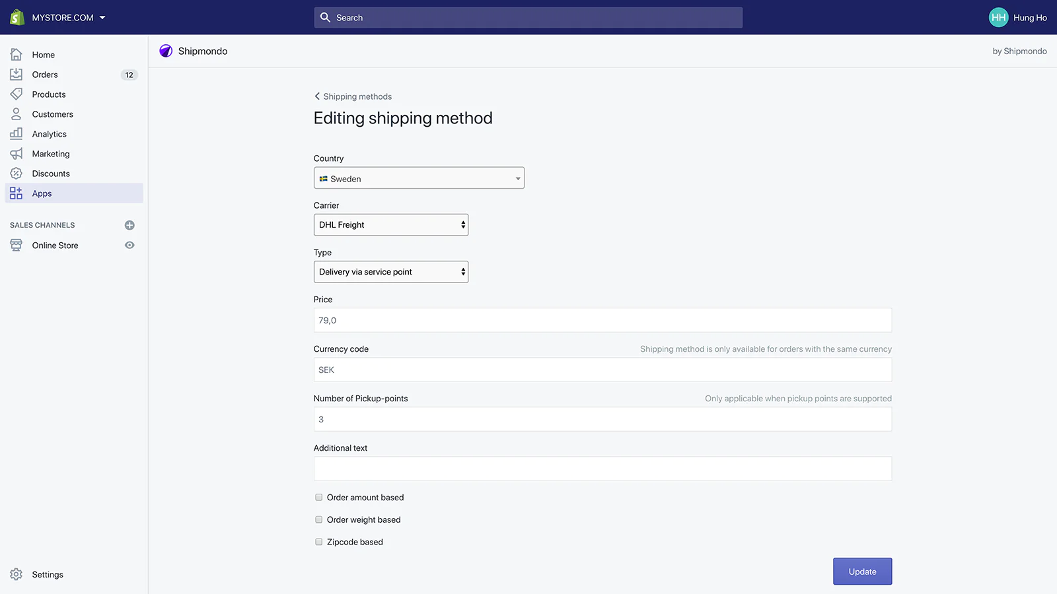The width and height of the screenshot is (1057, 594).
Task: Click the 'Editing shipping method' heading
Action: pyautogui.click(x=403, y=118)
